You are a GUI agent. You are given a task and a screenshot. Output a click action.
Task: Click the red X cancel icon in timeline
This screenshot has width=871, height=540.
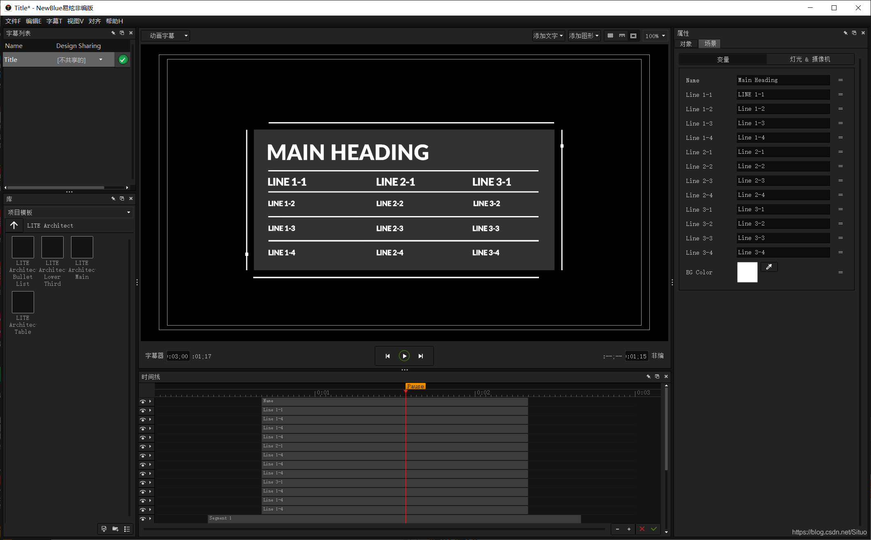click(x=642, y=529)
